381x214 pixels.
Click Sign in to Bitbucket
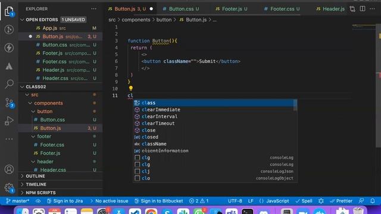pos(159,201)
